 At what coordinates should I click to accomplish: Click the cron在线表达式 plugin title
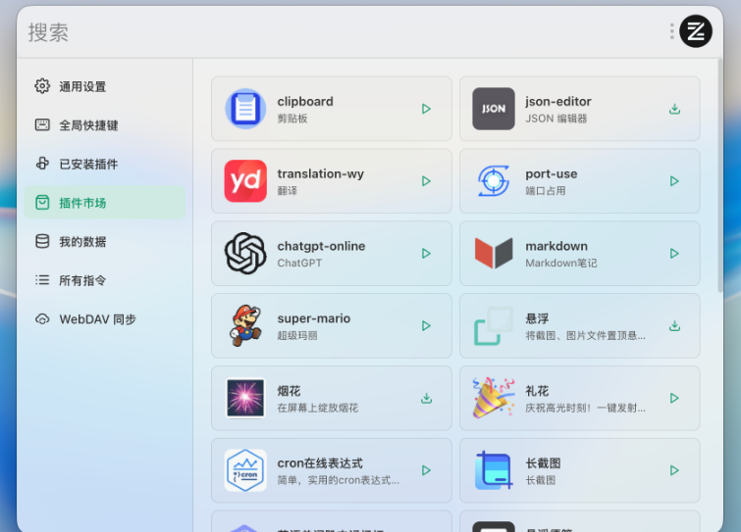pyautogui.click(x=320, y=463)
